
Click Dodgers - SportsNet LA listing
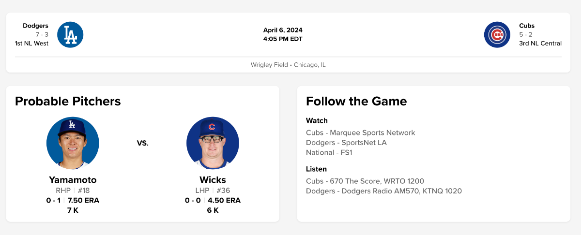click(x=346, y=143)
